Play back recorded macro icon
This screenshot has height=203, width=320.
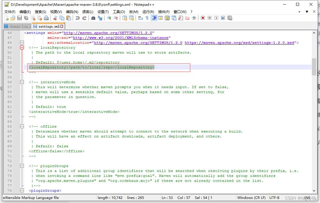[x=216, y=18]
